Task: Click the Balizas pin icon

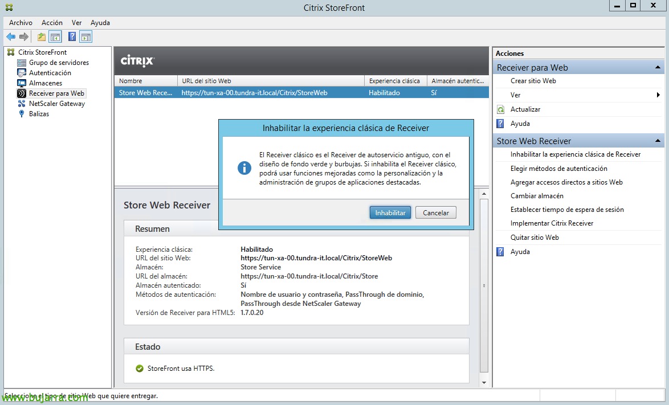Action: point(21,114)
